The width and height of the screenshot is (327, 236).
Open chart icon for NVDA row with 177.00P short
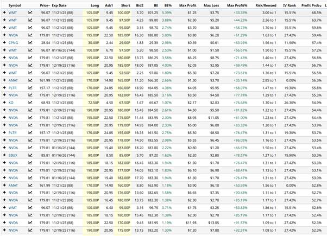pyautogui.click(x=30, y=170)
